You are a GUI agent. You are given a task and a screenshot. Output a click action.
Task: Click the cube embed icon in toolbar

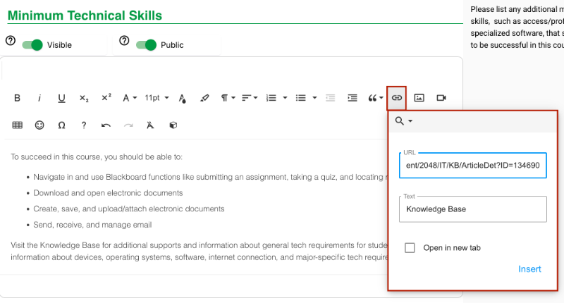pyautogui.click(x=173, y=125)
